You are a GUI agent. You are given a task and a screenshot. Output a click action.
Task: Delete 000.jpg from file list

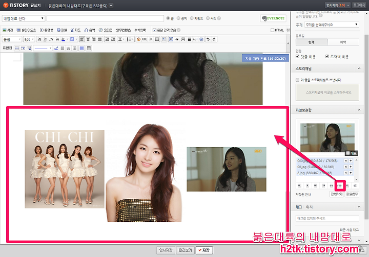346,161
